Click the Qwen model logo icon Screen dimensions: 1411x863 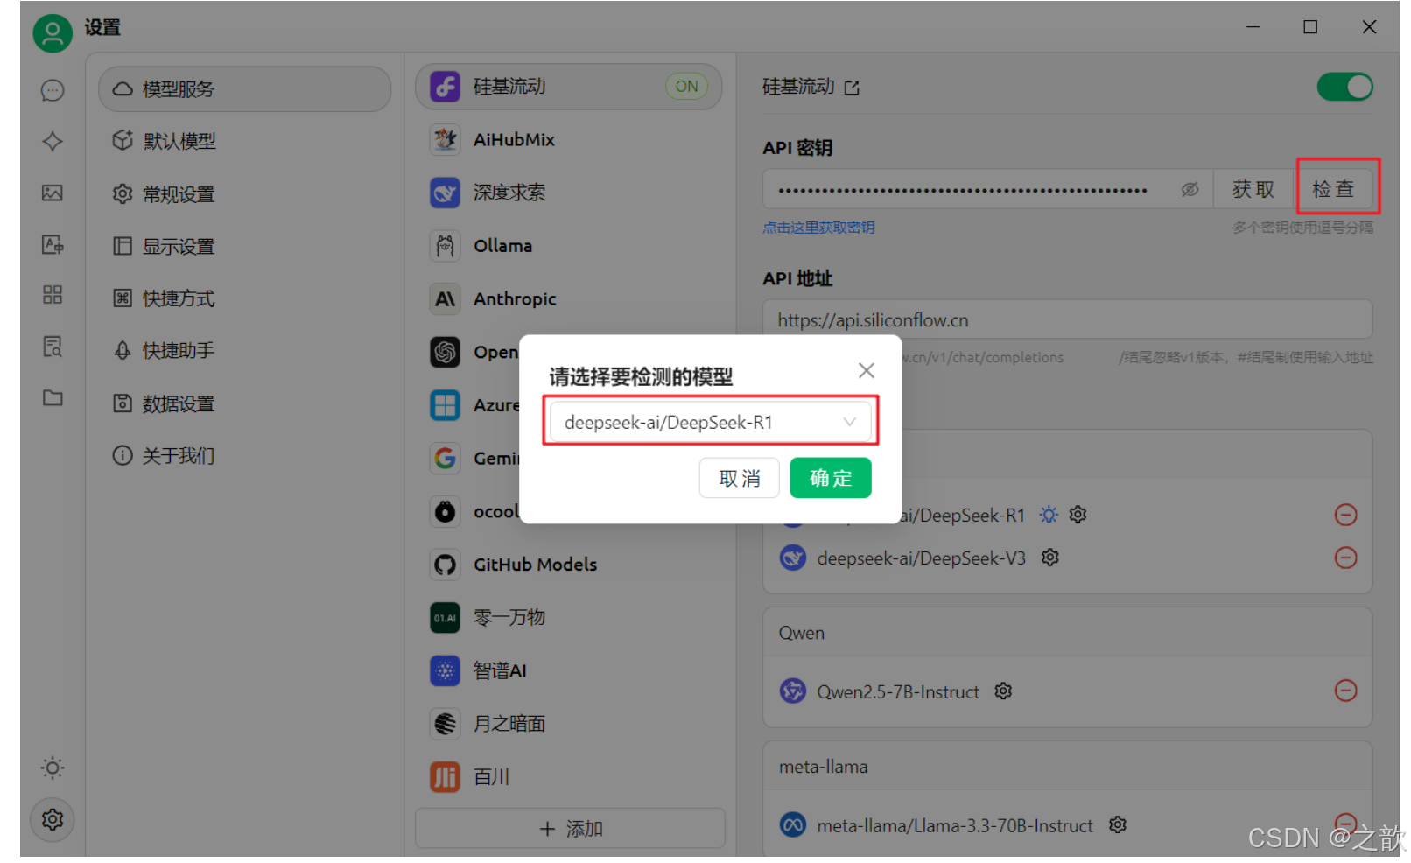point(793,691)
